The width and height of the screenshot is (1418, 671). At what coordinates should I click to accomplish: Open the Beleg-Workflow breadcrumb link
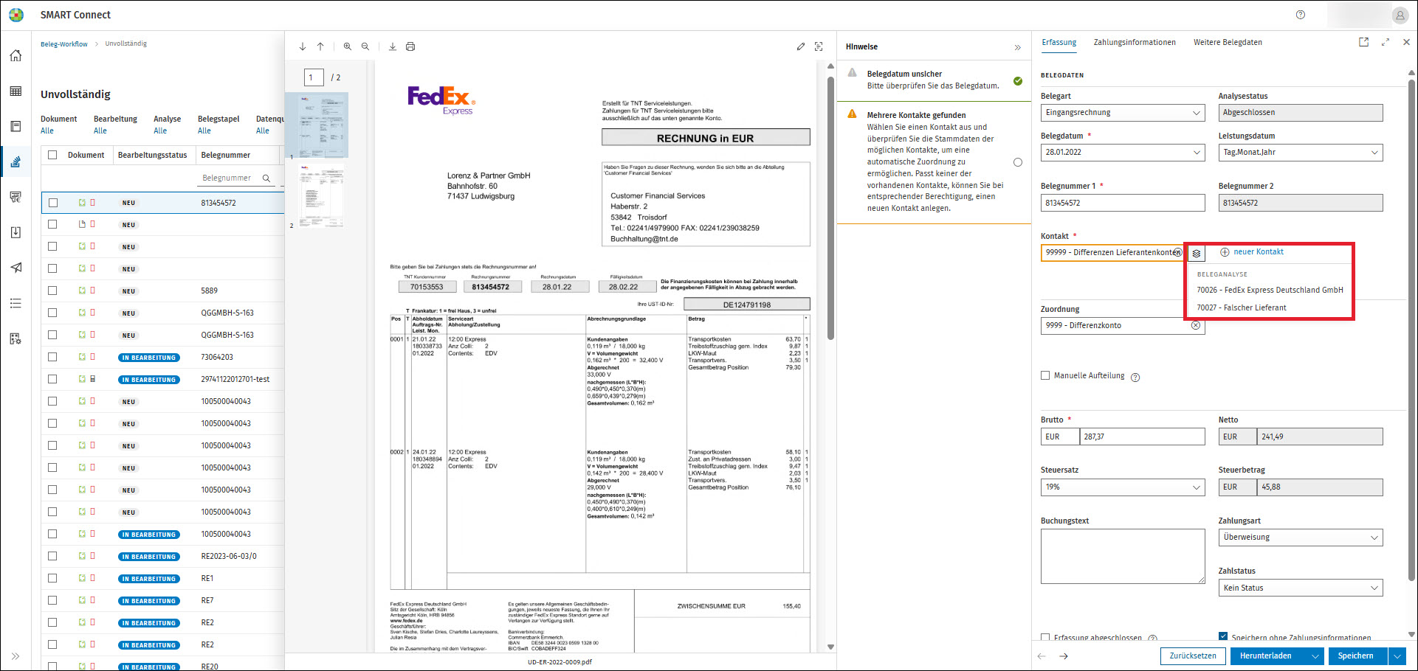coord(64,44)
